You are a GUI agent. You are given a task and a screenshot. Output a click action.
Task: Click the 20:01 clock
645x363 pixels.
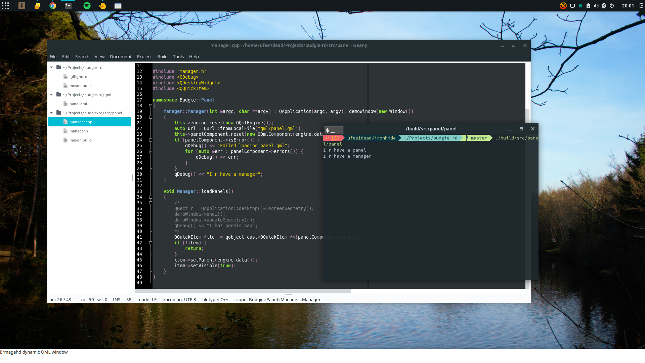(628, 6)
